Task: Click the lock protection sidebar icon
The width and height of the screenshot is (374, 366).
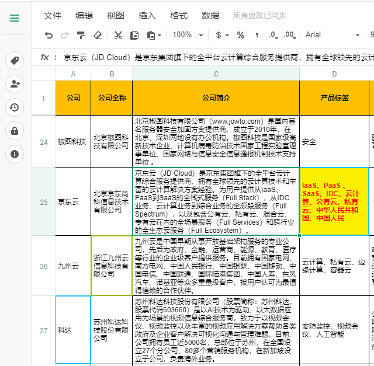Action: (x=15, y=131)
